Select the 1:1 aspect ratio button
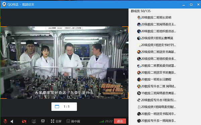This screenshot has height=125, width=201. tap(64, 107)
